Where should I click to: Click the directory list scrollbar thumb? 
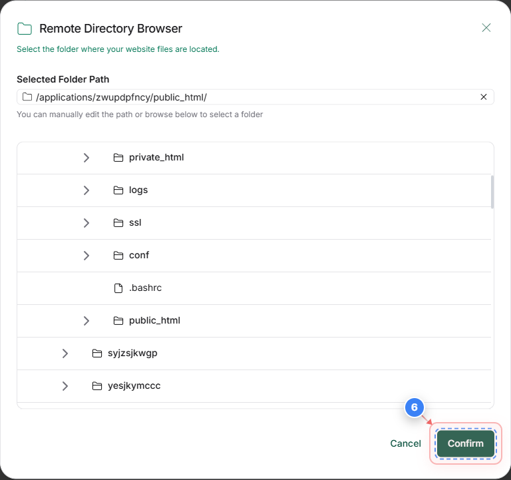[492, 192]
